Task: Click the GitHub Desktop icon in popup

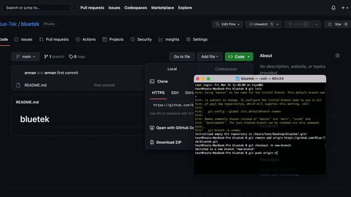Action: 152,128
